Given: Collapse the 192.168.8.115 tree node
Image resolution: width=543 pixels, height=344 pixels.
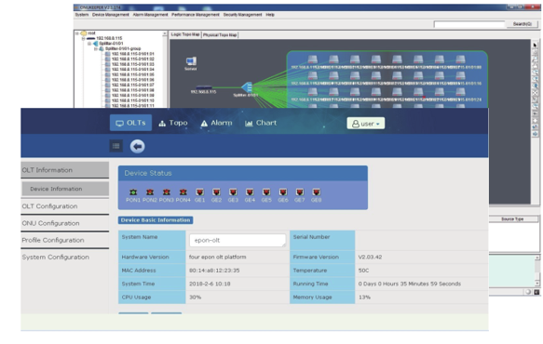Looking at the screenshot, I should [x=83, y=39].
